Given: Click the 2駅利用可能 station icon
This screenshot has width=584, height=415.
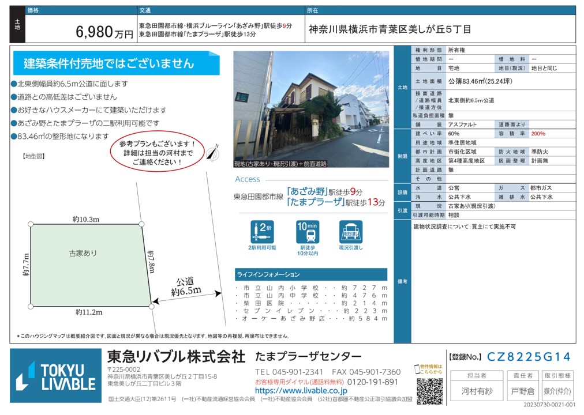Looking at the screenshot, I should pos(262,232).
